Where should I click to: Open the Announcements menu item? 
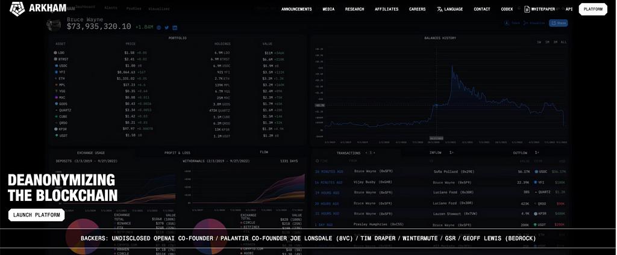(296, 9)
